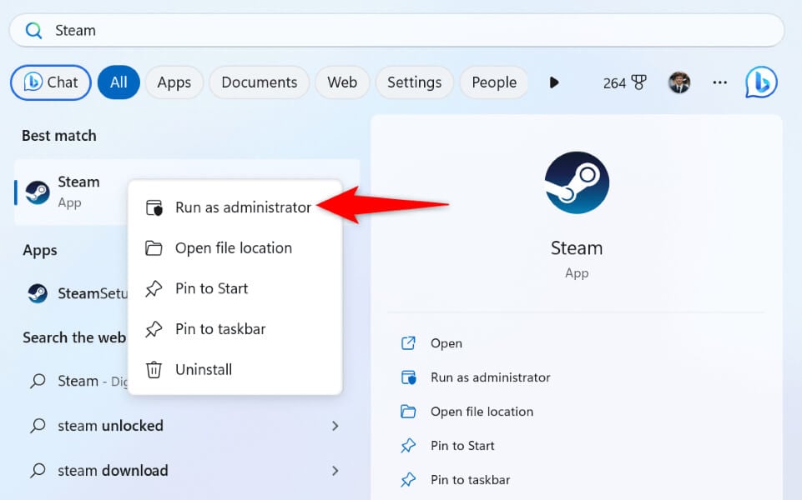Choose Pin to Start in context menu
Image resolution: width=802 pixels, height=500 pixels.
point(235,288)
